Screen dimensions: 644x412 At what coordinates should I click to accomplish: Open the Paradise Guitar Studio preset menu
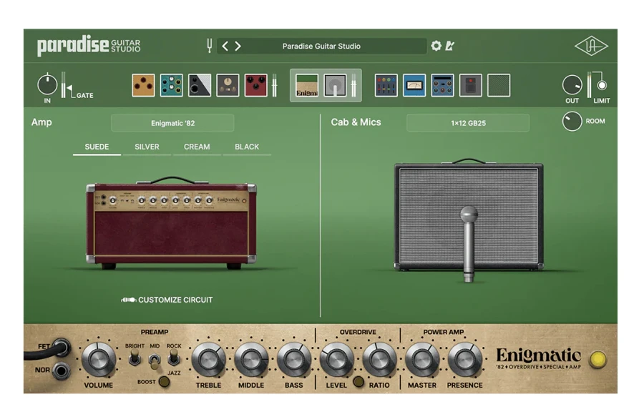(x=321, y=46)
